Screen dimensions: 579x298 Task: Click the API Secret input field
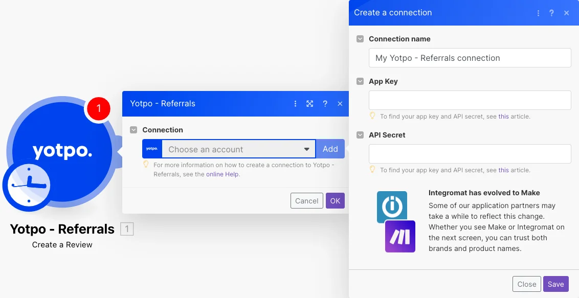(470, 154)
